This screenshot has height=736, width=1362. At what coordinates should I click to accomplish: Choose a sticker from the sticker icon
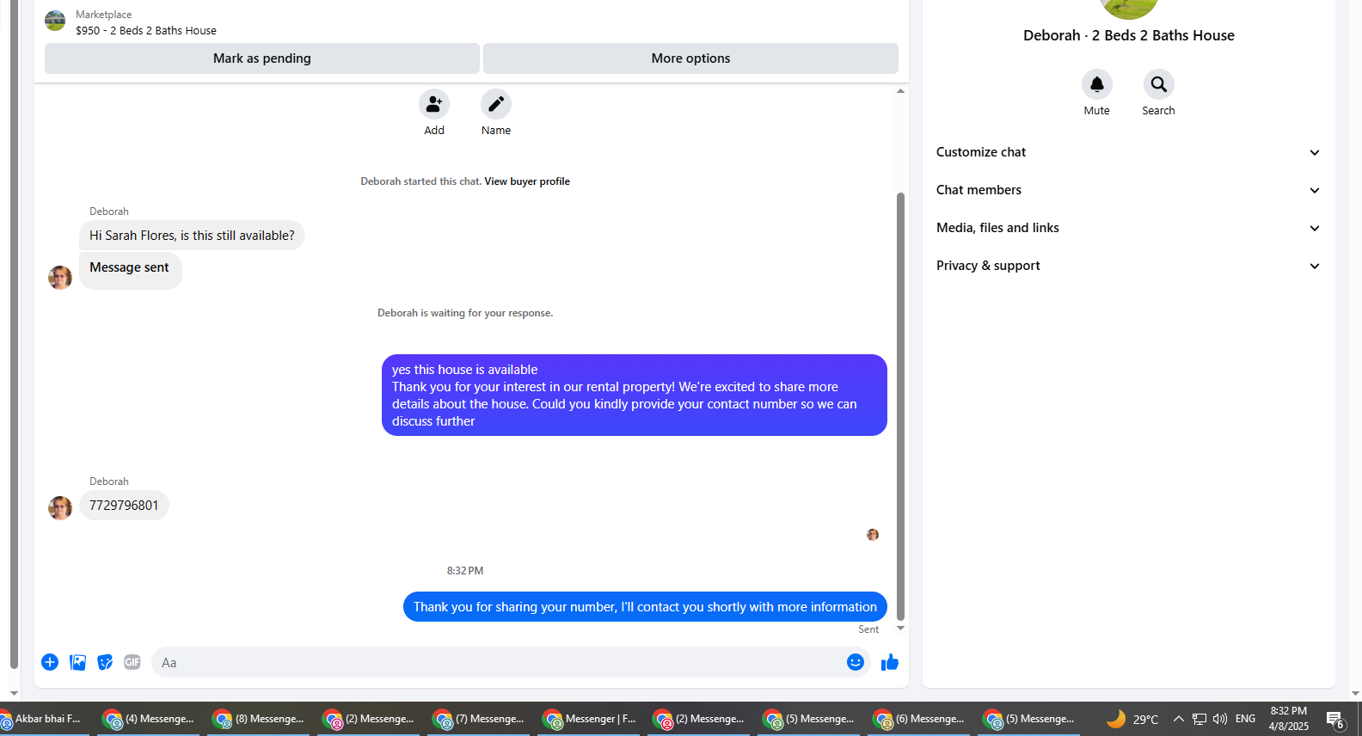click(105, 662)
